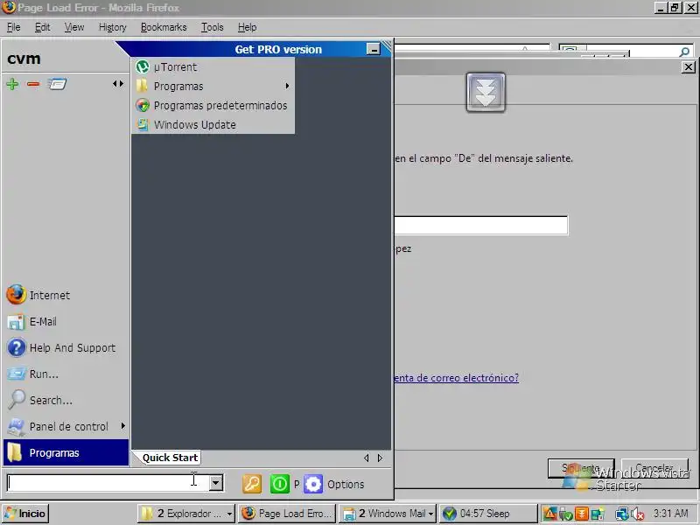Click inside the start menu search field
This screenshot has height=525, width=700.
pyautogui.click(x=108, y=483)
